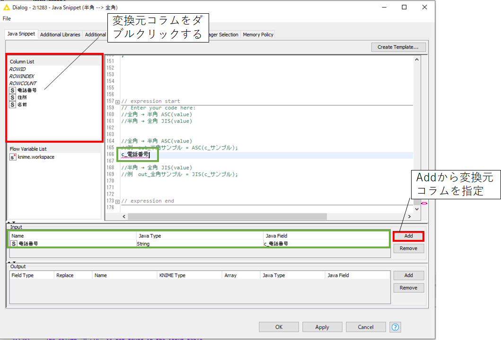Expand the folded 'expression end' code block
The width and height of the screenshot is (501, 340).
tap(118, 202)
